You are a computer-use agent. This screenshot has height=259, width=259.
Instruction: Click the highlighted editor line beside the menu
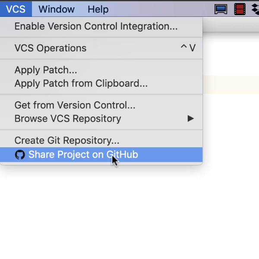click(231, 85)
